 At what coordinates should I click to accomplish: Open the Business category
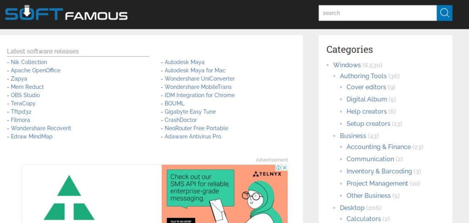point(353,136)
